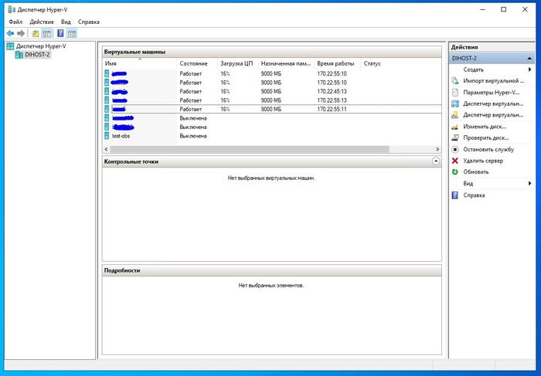Click the red X Удалить сервер action

tap(483, 161)
